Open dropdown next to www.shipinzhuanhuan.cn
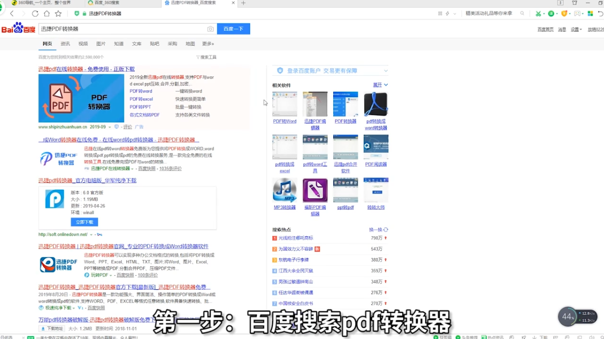The height and width of the screenshot is (339, 604). coord(110,127)
